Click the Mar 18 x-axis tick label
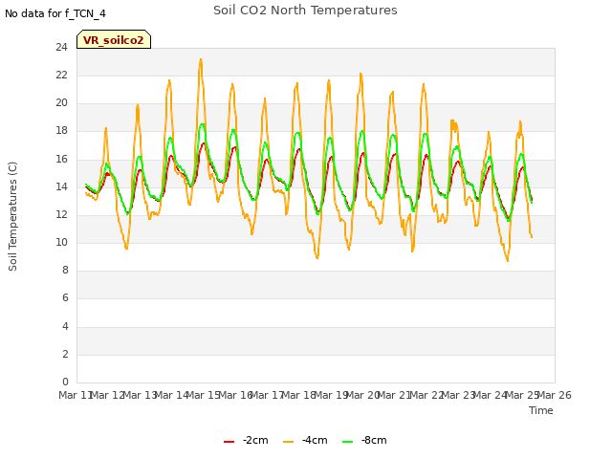The height and width of the screenshot is (459, 612). coord(299,395)
